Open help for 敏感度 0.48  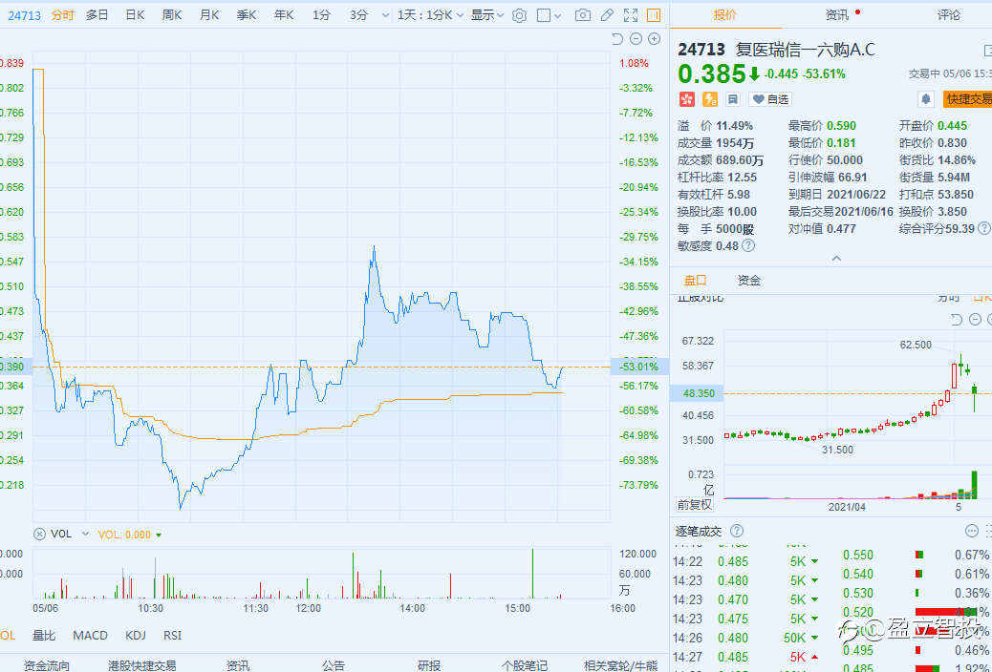click(x=747, y=246)
